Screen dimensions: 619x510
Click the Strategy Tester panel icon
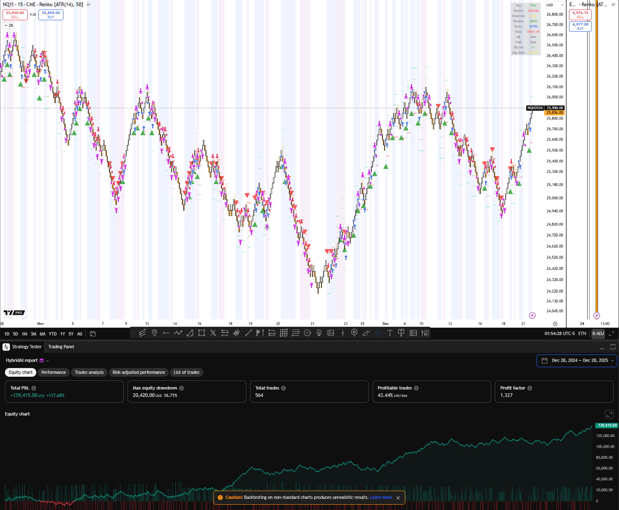click(6, 347)
